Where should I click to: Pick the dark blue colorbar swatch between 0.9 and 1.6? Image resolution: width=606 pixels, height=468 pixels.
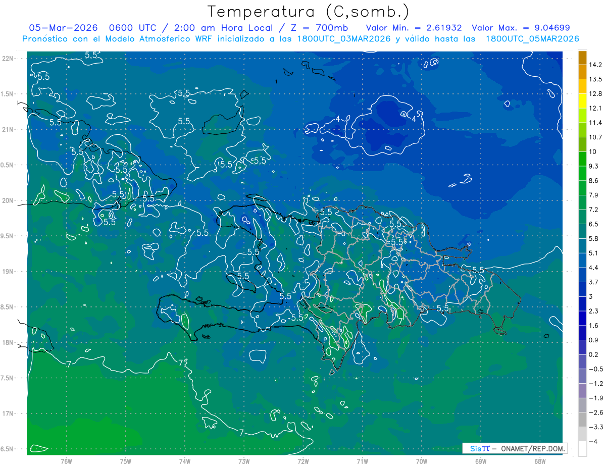click(582, 333)
